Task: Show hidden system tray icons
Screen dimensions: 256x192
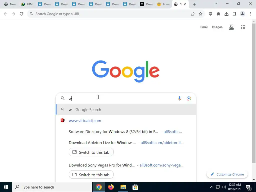Action: tap(211, 187)
